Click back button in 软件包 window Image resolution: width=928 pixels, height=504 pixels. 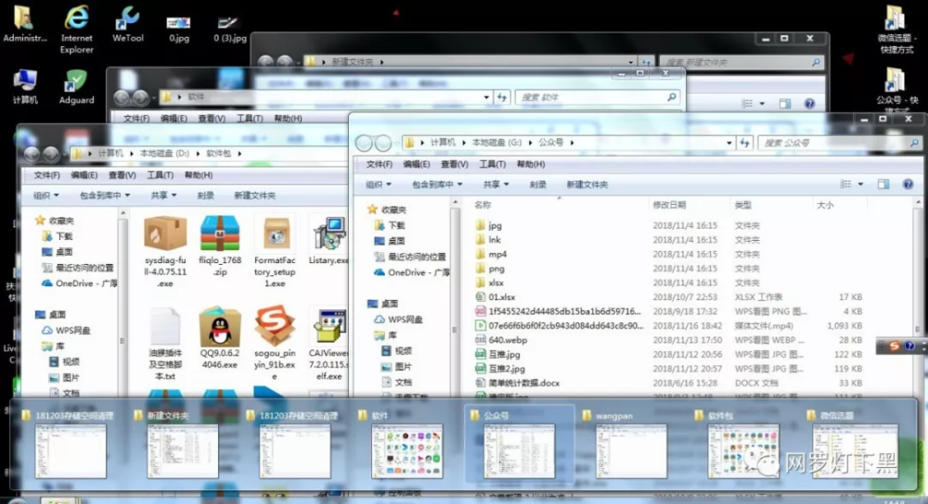pos(32,154)
